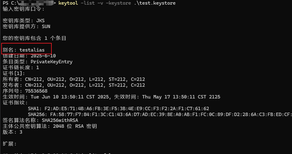This screenshot has height=154, width=292.
Task: Click the version number 3 line
Action: (12, 132)
